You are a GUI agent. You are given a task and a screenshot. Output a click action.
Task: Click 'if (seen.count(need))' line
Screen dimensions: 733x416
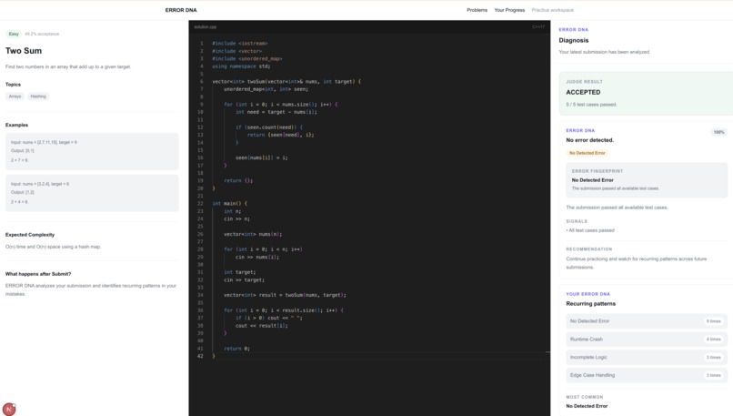(x=269, y=127)
